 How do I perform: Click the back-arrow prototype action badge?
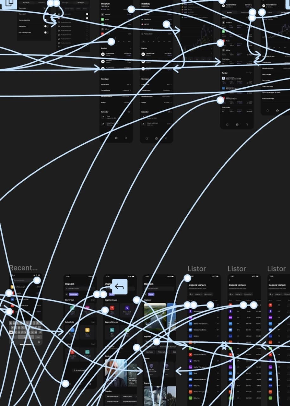[x=119, y=287]
